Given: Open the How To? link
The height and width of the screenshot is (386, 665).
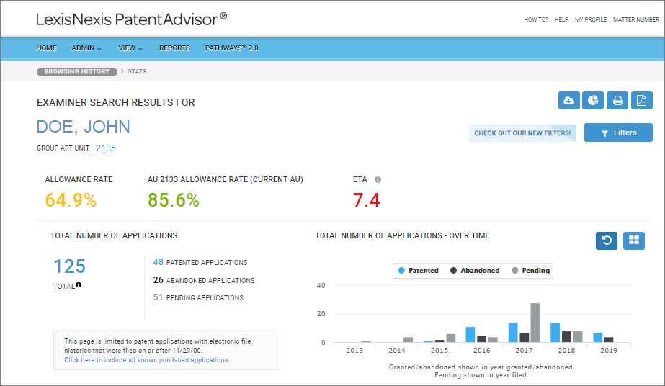Looking at the screenshot, I should 535,19.
